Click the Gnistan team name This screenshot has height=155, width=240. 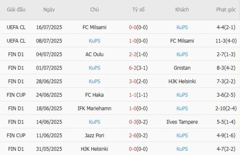click(x=182, y=68)
